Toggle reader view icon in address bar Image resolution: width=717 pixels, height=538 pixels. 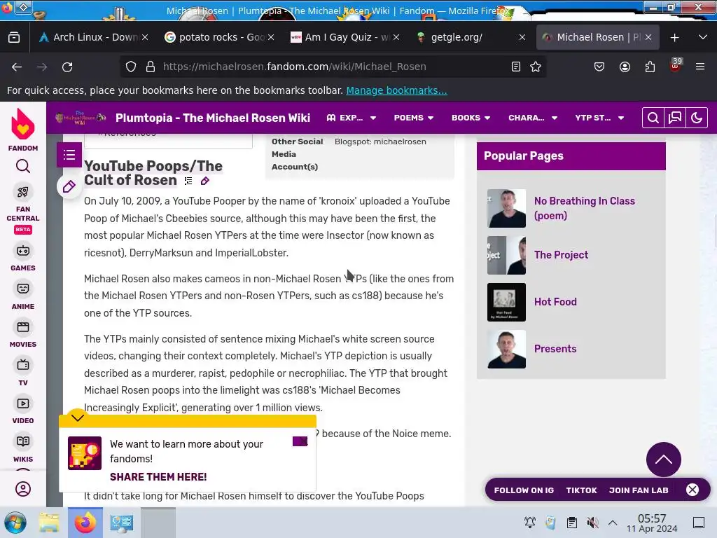516,67
